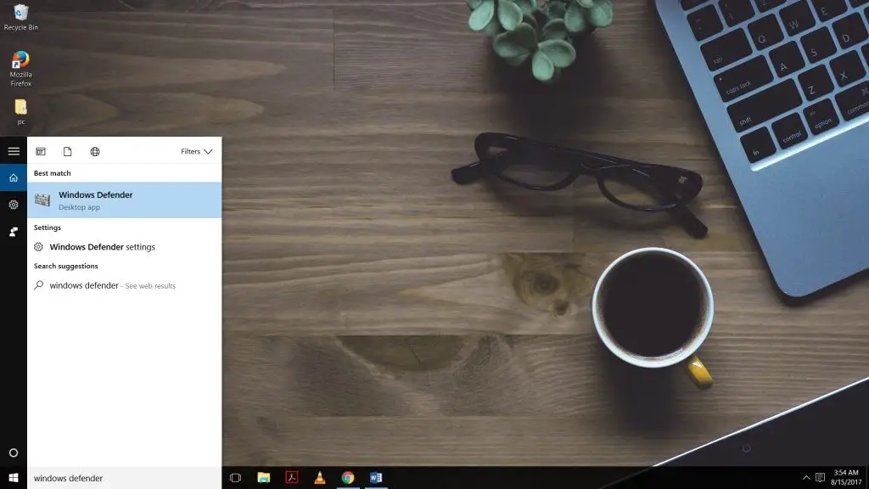869x489 pixels.
Task: Filter search results by Web
Action: (x=95, y=151)
